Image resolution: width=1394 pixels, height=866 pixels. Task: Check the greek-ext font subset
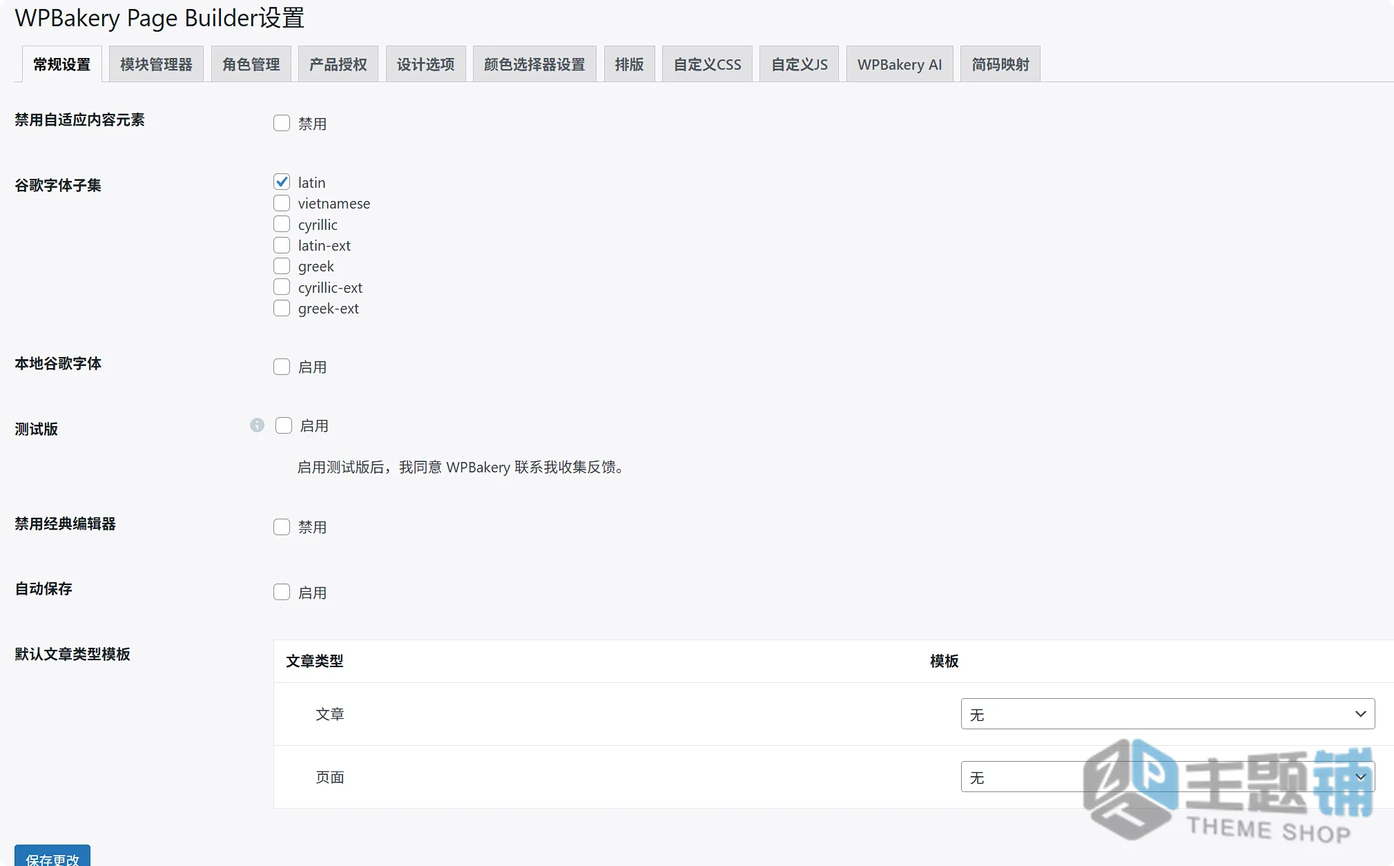point(282,308)
